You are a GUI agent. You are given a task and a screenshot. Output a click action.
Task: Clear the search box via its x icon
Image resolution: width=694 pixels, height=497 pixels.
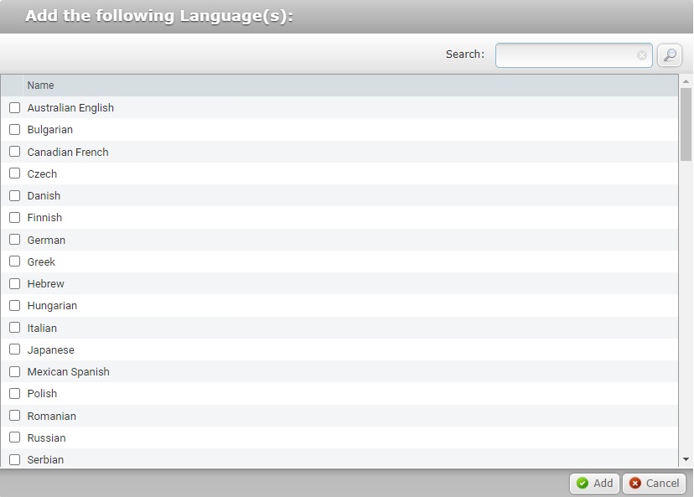coord(642,55)
